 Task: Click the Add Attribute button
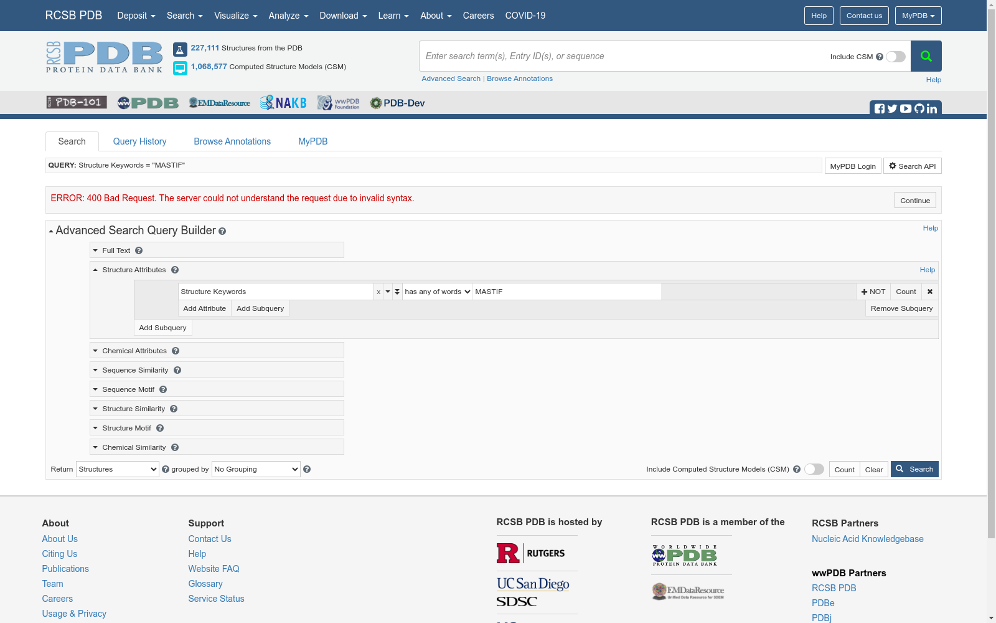(205, 308)
